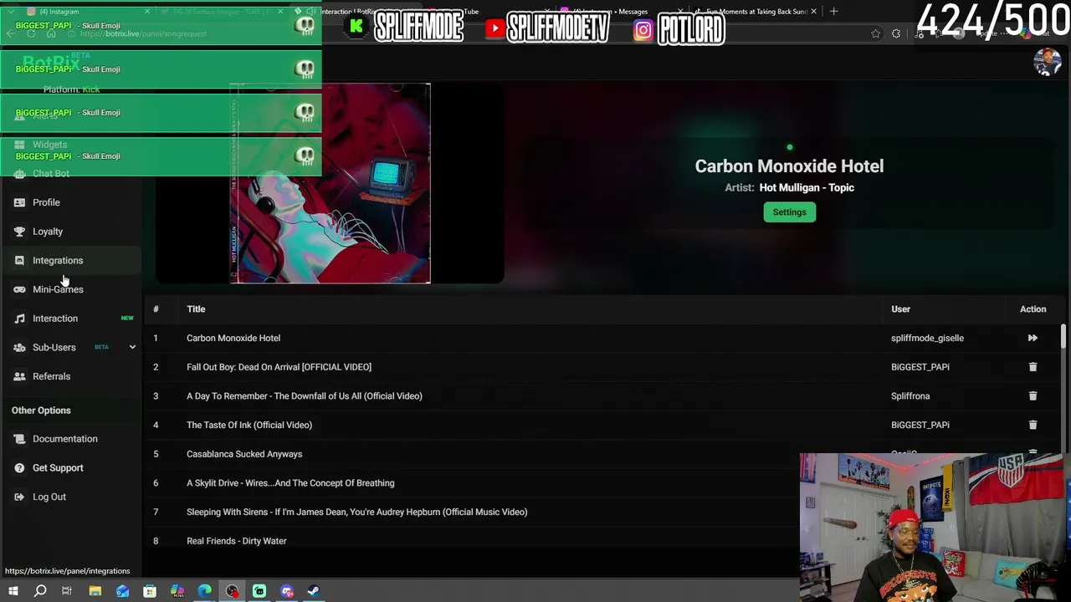Open the Loyalty sidebar page
This screenshot has height=602, width=1071.
[x=48, y=232]
